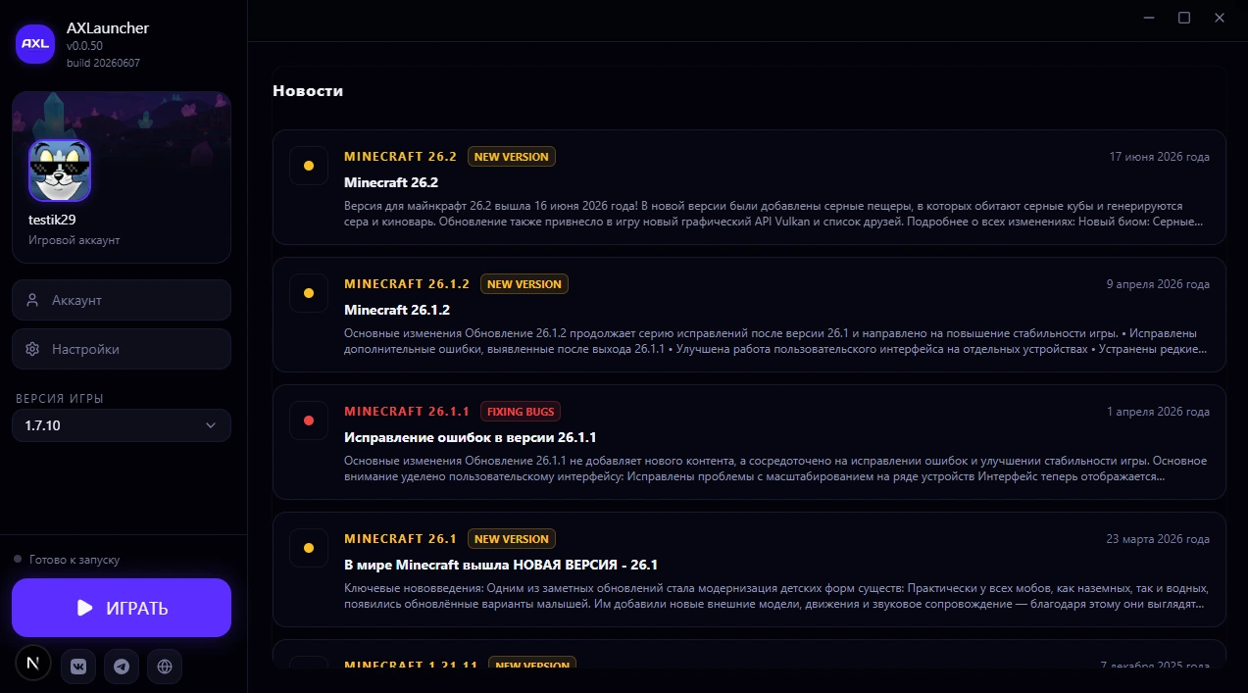Image resolution: width=1248 pixels, height=693 pixels.
Task: Click the yellow dot icon of Minecraft 26.2 news
Action: (309, 166)
